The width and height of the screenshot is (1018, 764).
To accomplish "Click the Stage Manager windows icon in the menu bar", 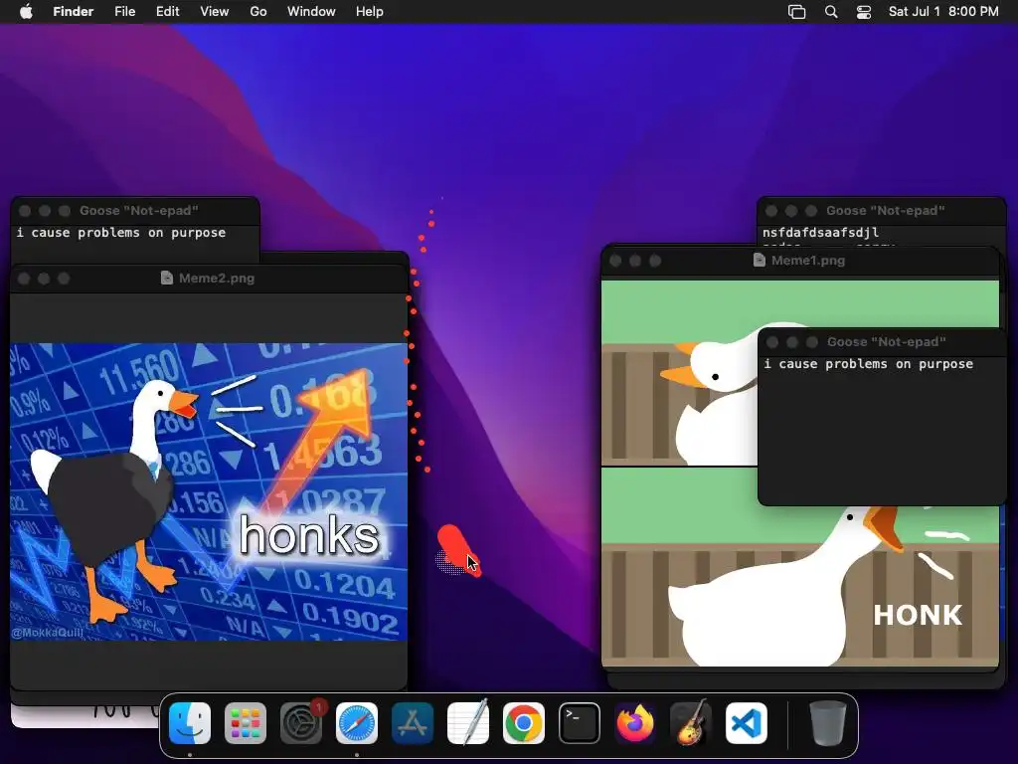I will [796, 12].
